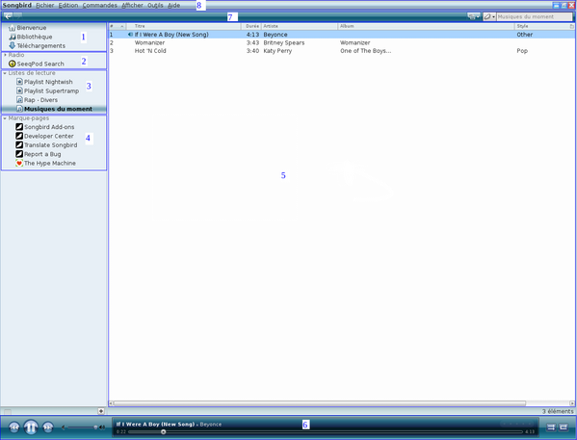Click the track seek bar handle

click(x=164, y=432)
